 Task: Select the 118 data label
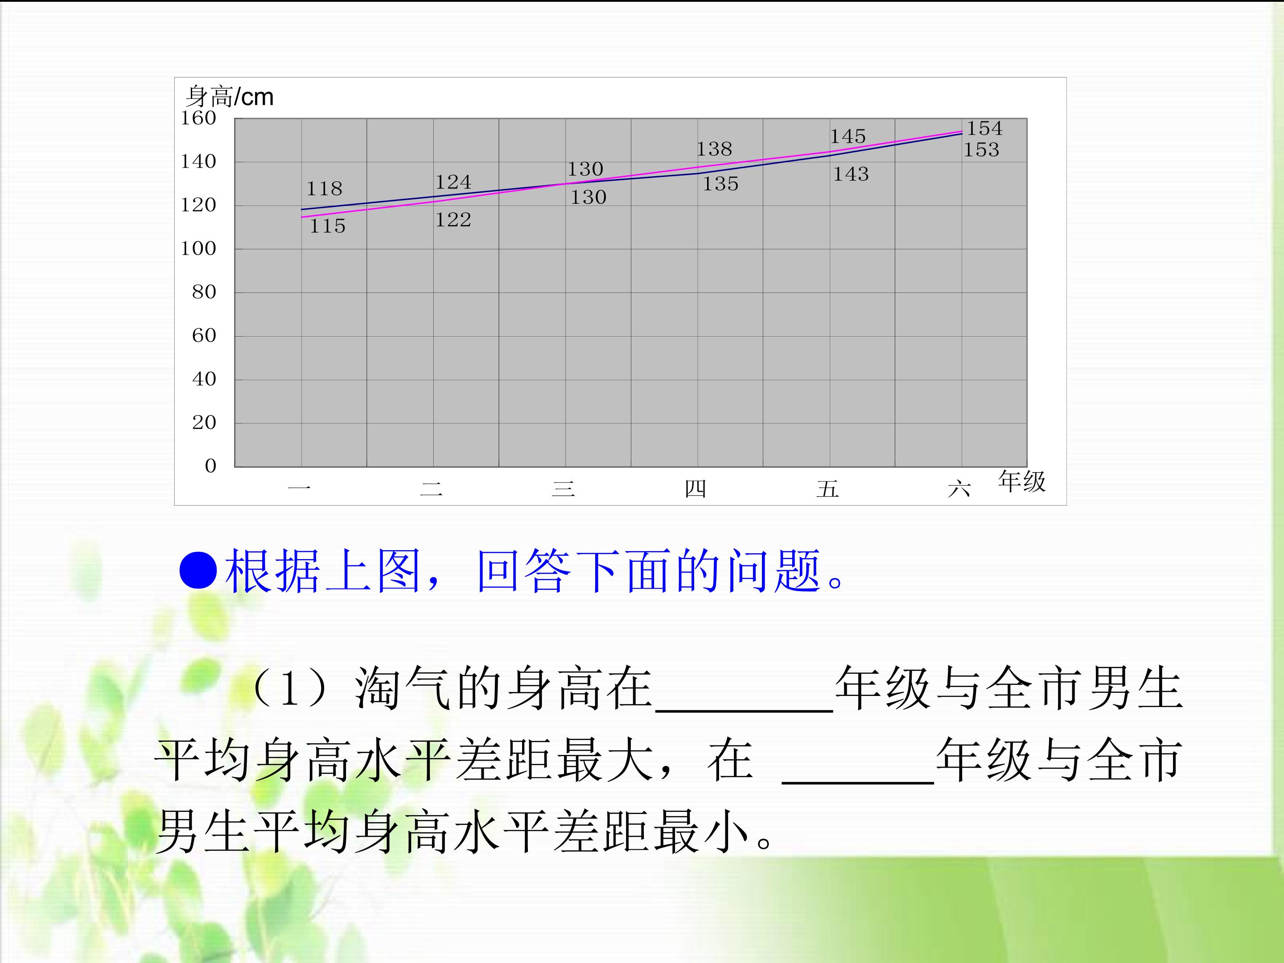(325, 189)
